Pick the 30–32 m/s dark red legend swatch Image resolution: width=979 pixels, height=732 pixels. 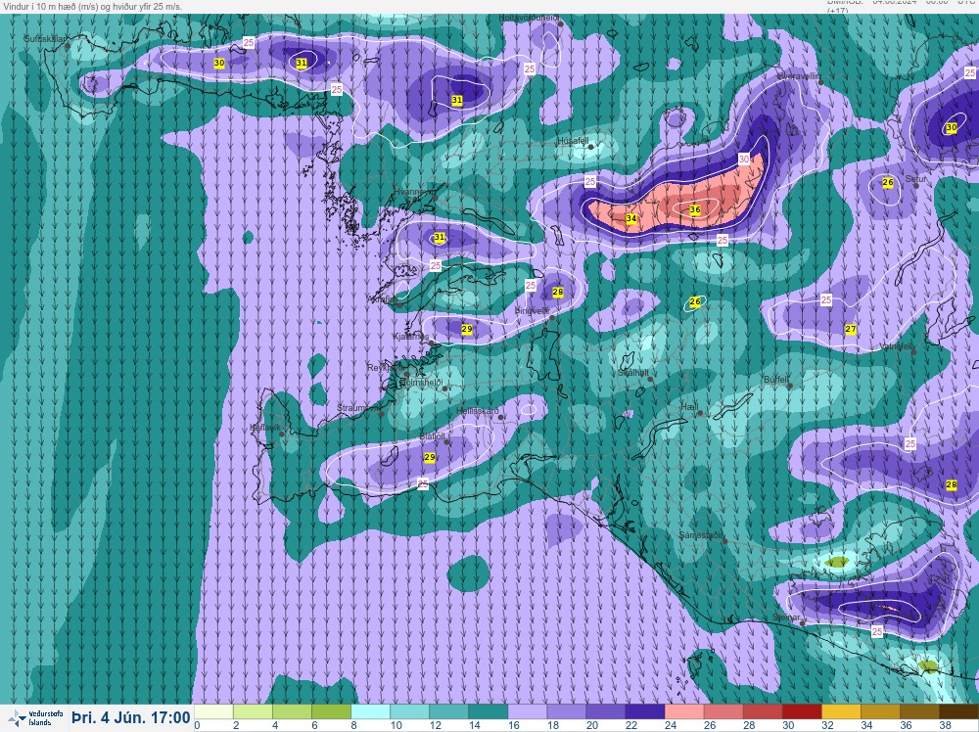[803, 712]
